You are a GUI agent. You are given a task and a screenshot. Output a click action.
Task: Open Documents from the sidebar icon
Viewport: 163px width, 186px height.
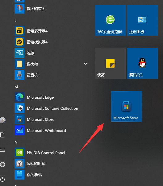pos(2,135)
